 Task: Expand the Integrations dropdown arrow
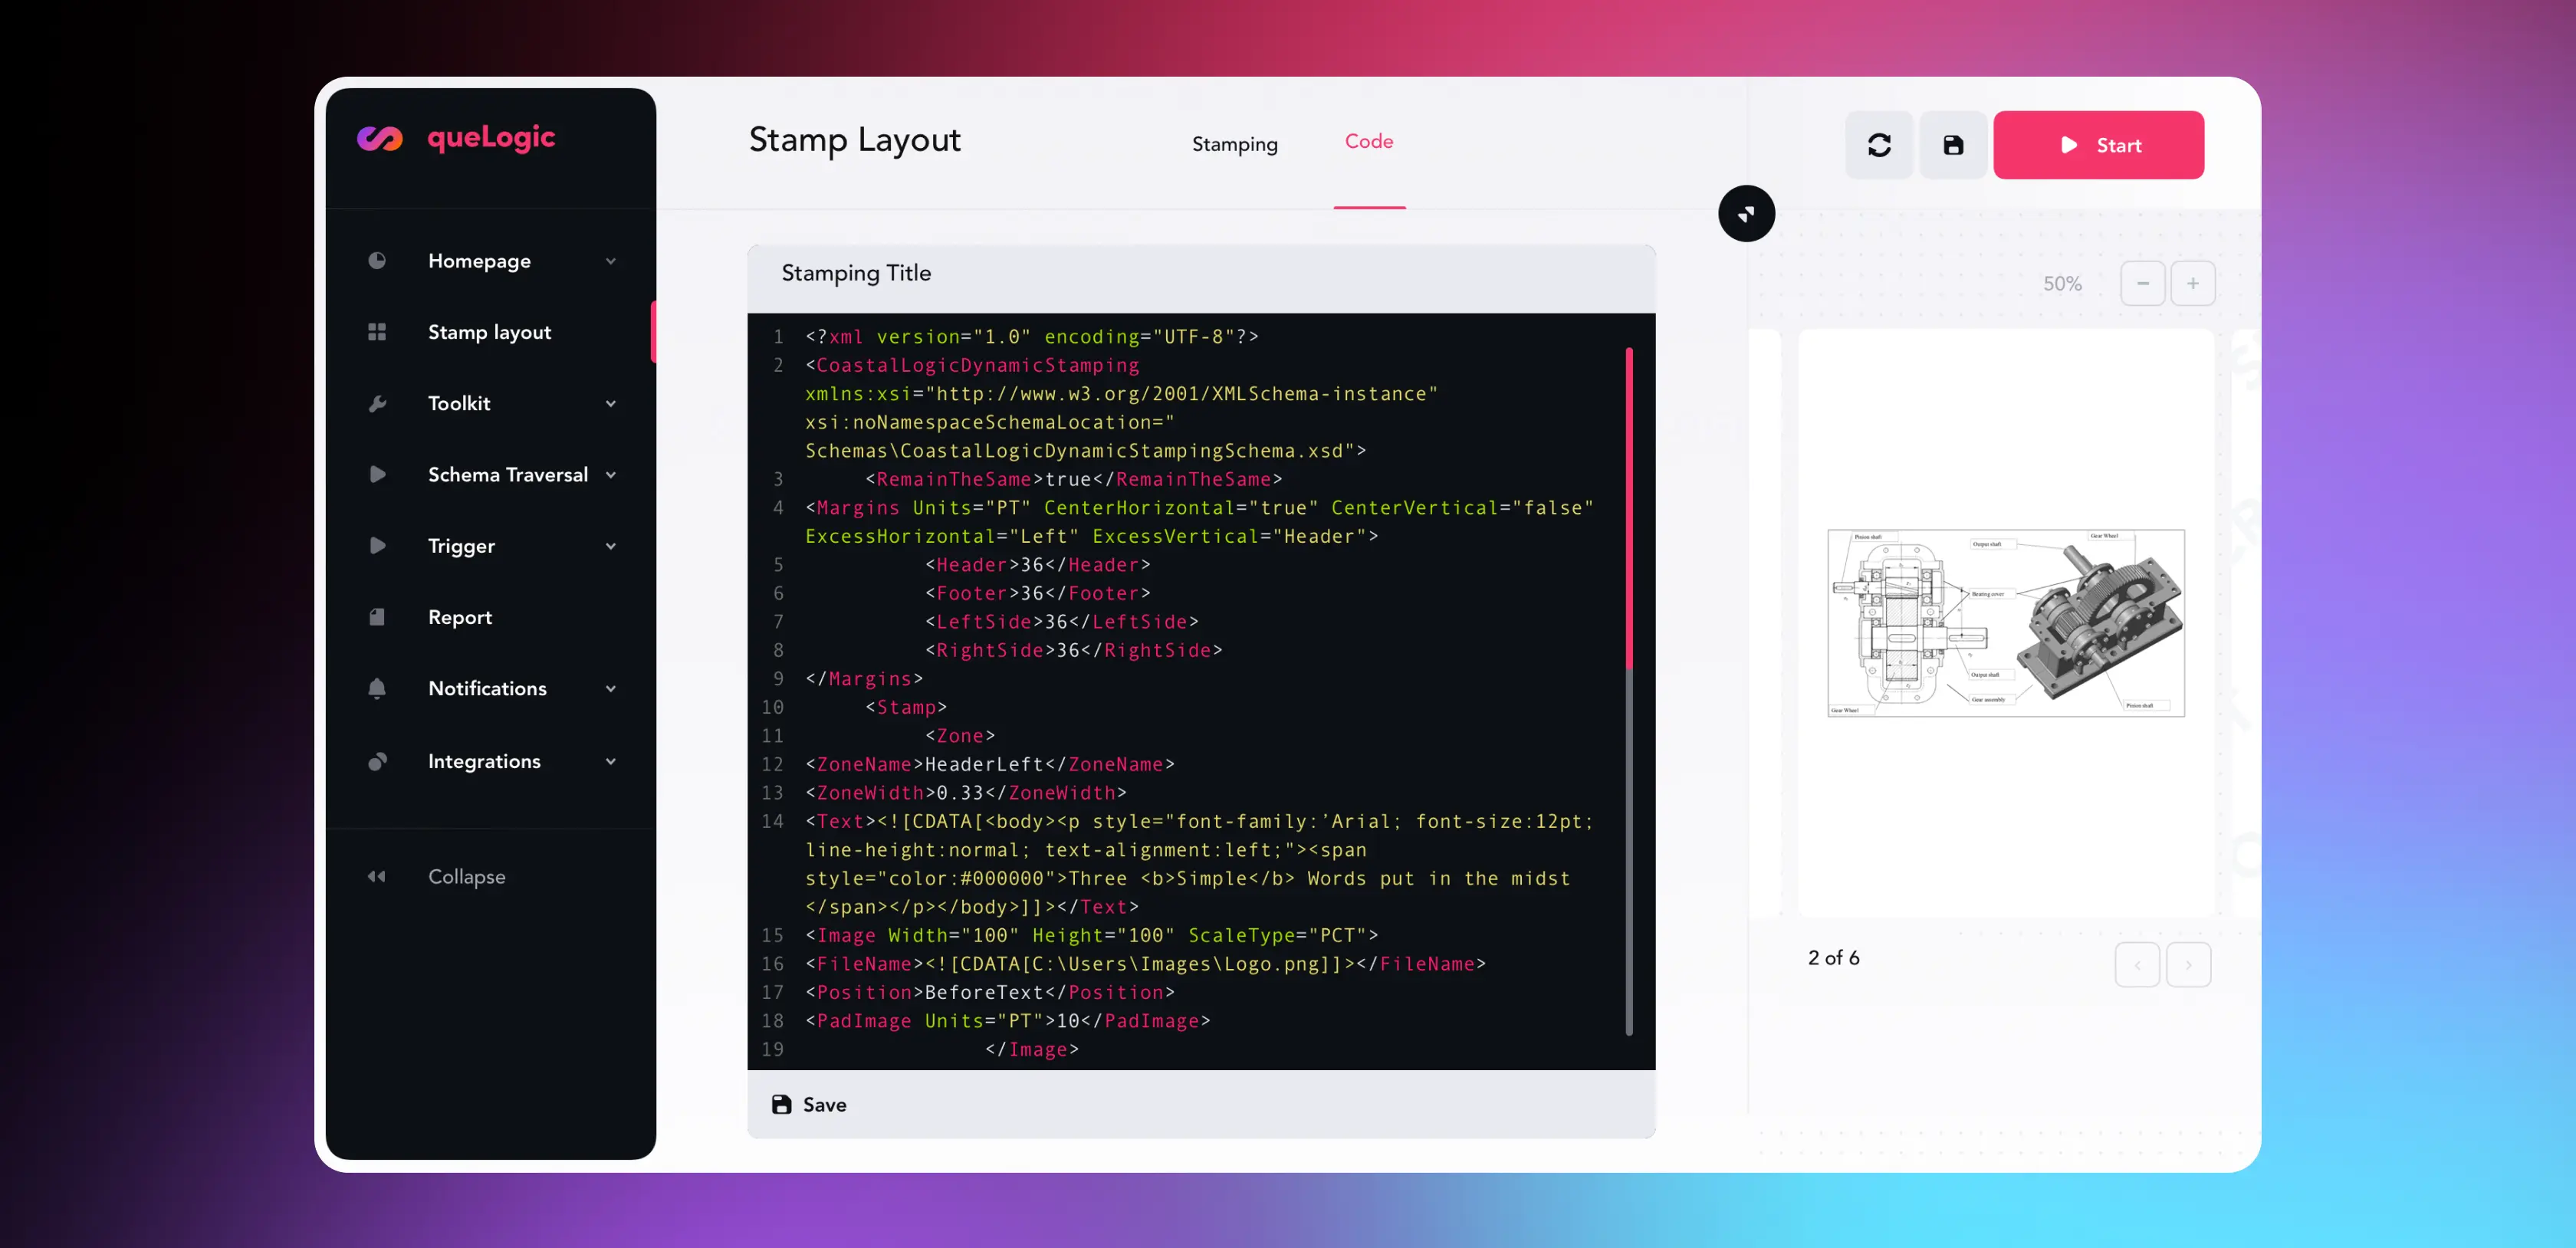pyautogui.click(x=610, y=761)
